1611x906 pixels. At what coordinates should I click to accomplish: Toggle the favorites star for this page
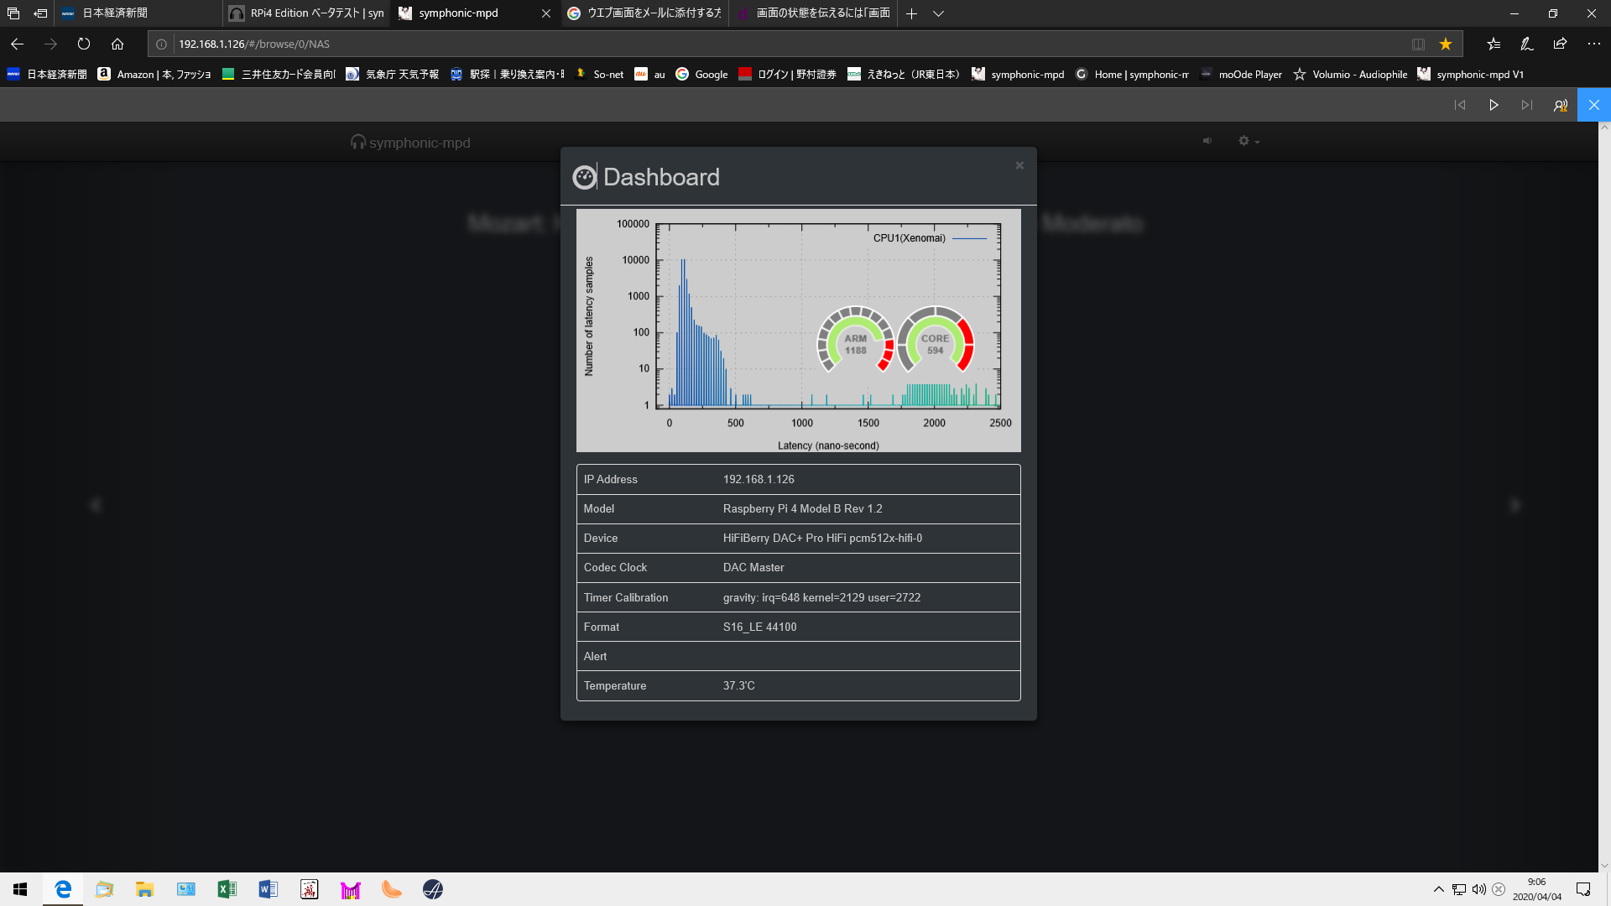tap(1446, 44)
